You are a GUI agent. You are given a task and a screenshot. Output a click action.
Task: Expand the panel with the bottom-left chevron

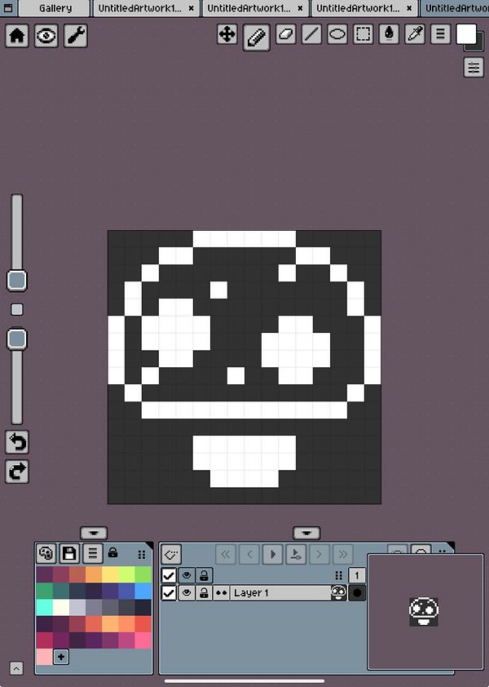16,668
